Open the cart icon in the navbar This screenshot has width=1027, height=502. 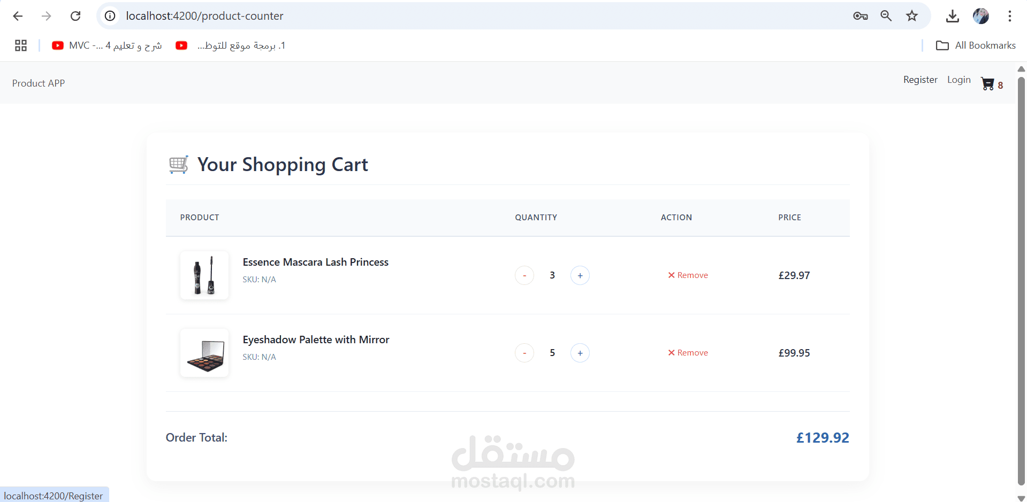click(987, 84)
